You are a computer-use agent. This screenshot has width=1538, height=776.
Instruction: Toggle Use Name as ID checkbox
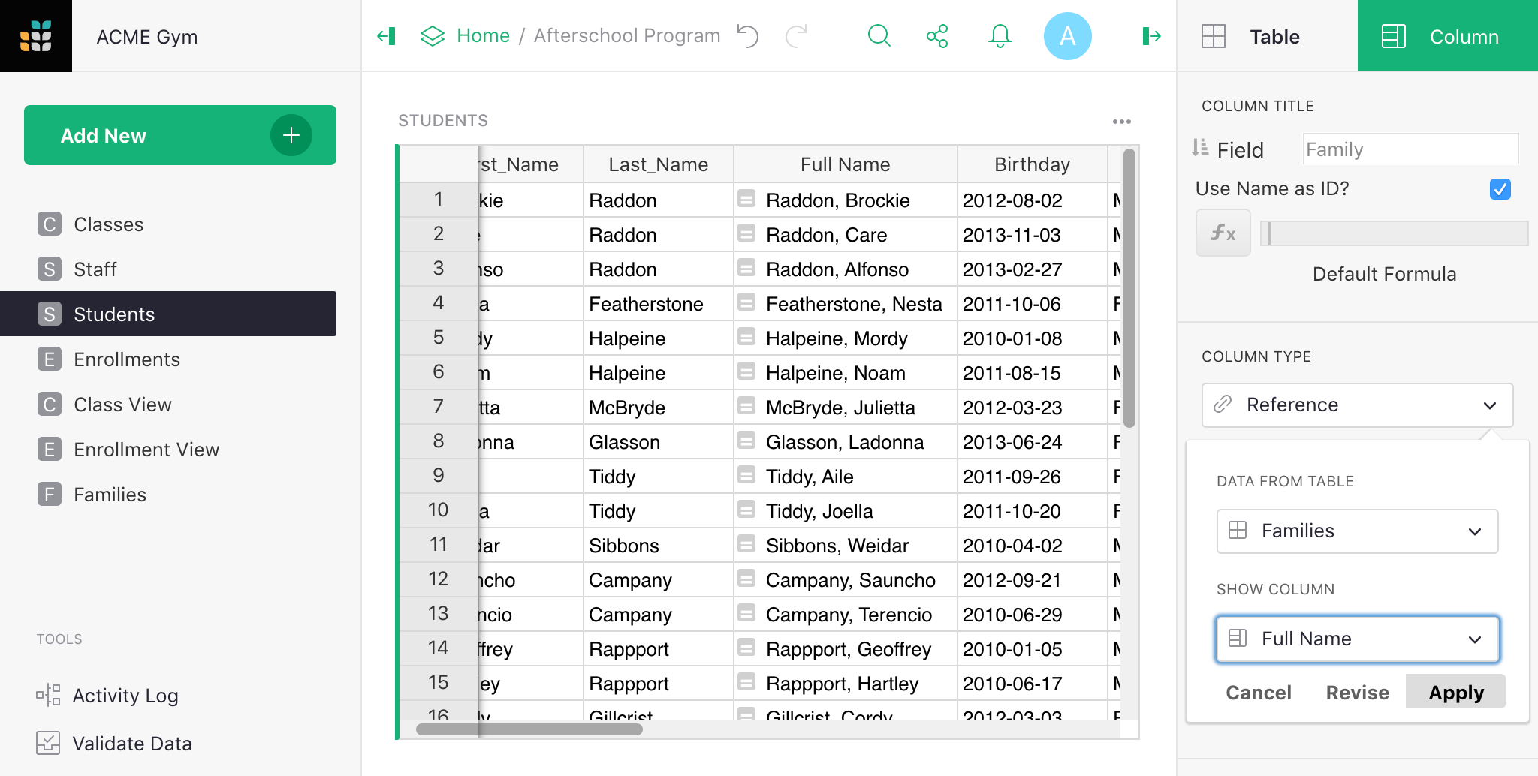point(1500,189)
